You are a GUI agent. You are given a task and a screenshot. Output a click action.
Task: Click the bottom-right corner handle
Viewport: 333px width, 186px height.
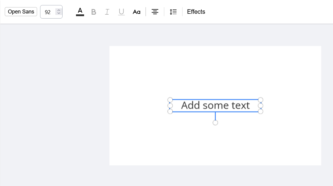click(x=261, y=111)
